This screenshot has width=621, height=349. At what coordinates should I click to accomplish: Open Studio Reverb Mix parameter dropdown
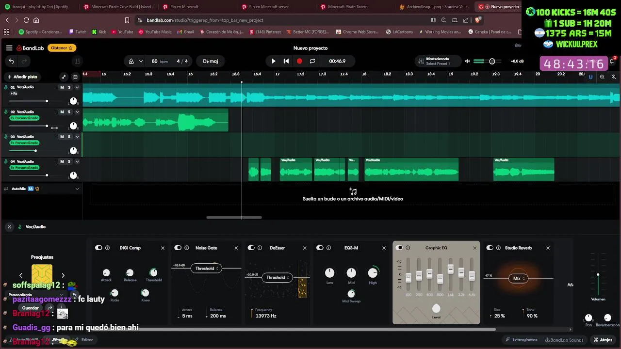coord(518,278)
